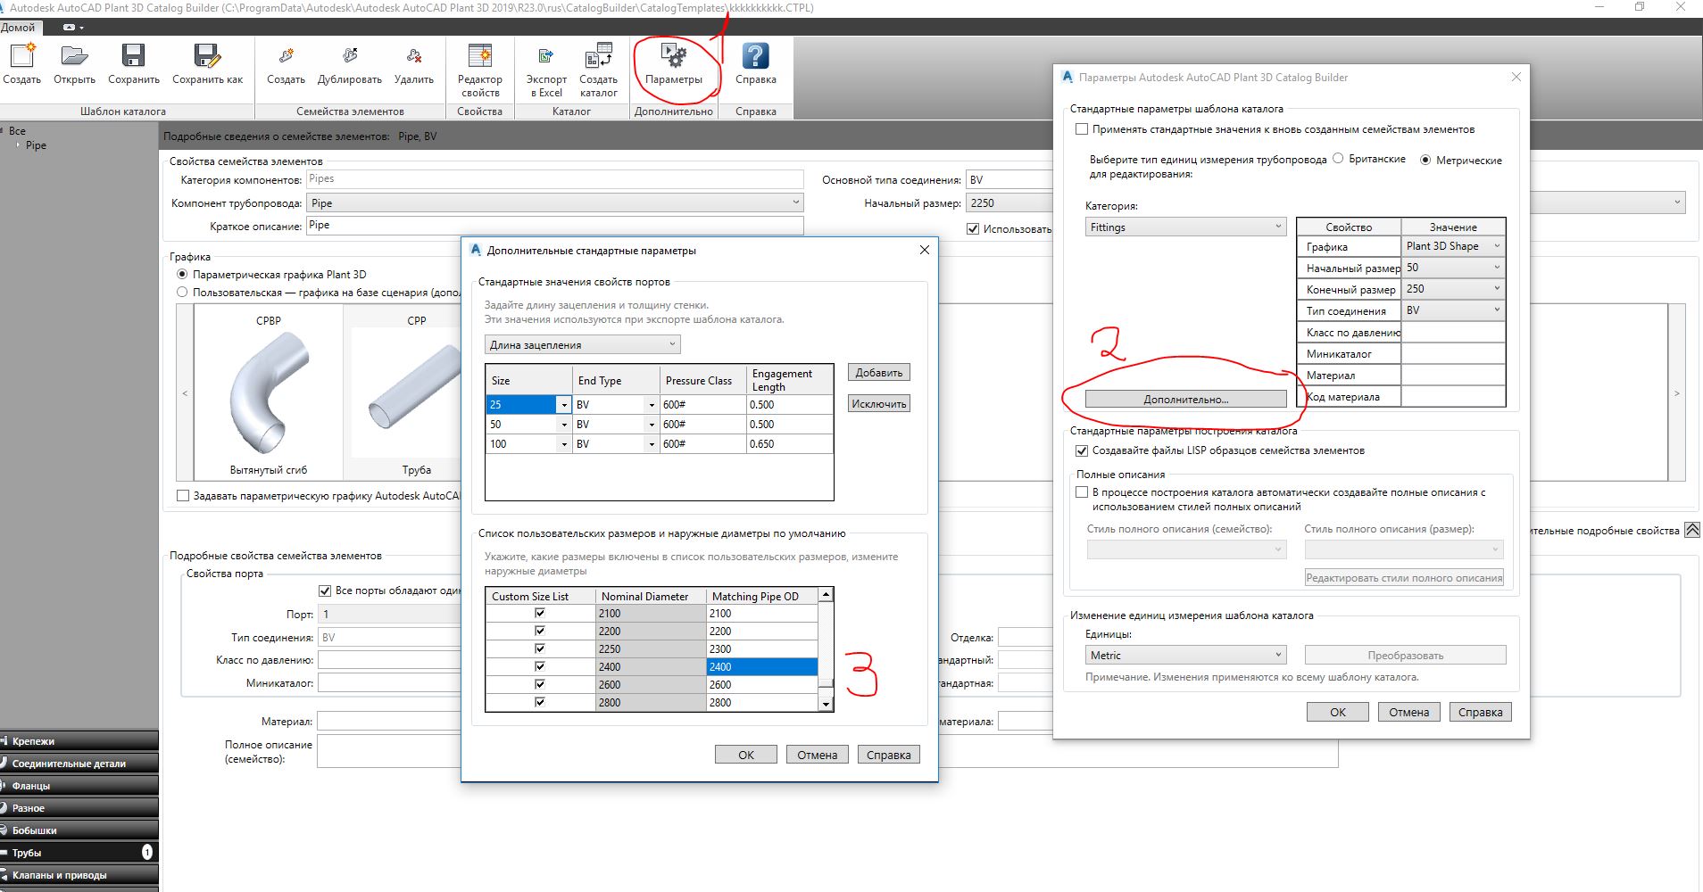This screenshot has height=892, width=1703.
Task: Open a catalog template with Открыть
Action: [74, 56]
